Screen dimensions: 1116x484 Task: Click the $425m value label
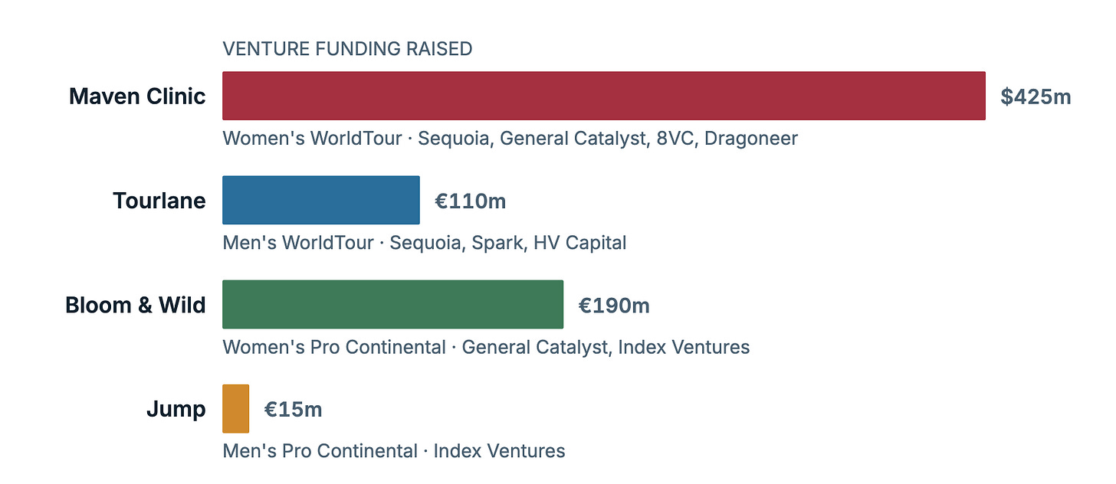1036,96
